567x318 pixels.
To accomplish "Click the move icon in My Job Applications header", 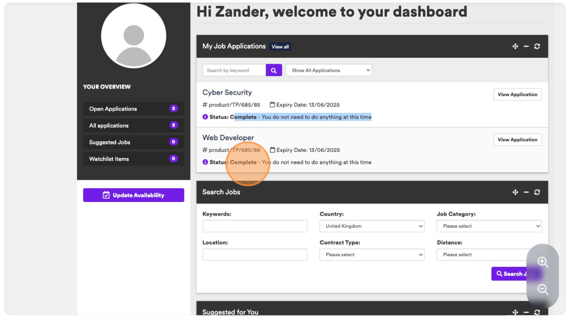I will pos(515,46).
